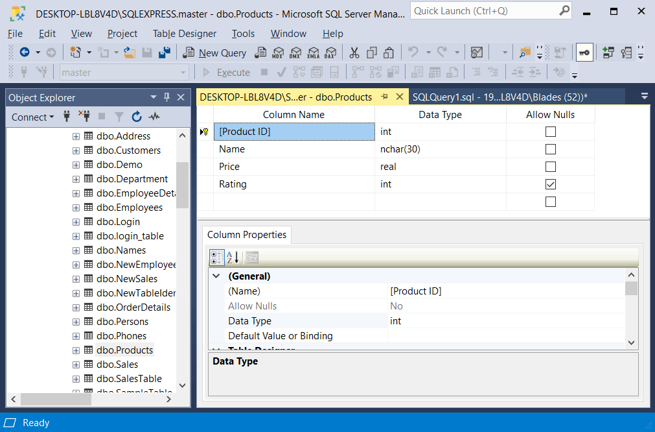Open the master database dropdown
655x432 pixels.
[183, 71]
